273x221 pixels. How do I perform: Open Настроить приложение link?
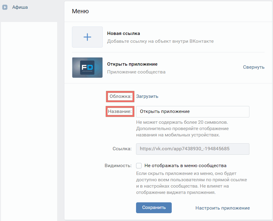[x=222, y=208]
